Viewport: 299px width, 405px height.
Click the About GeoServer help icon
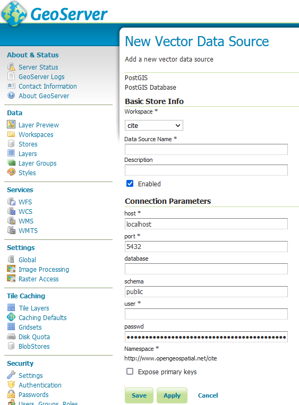click(11, 96)
